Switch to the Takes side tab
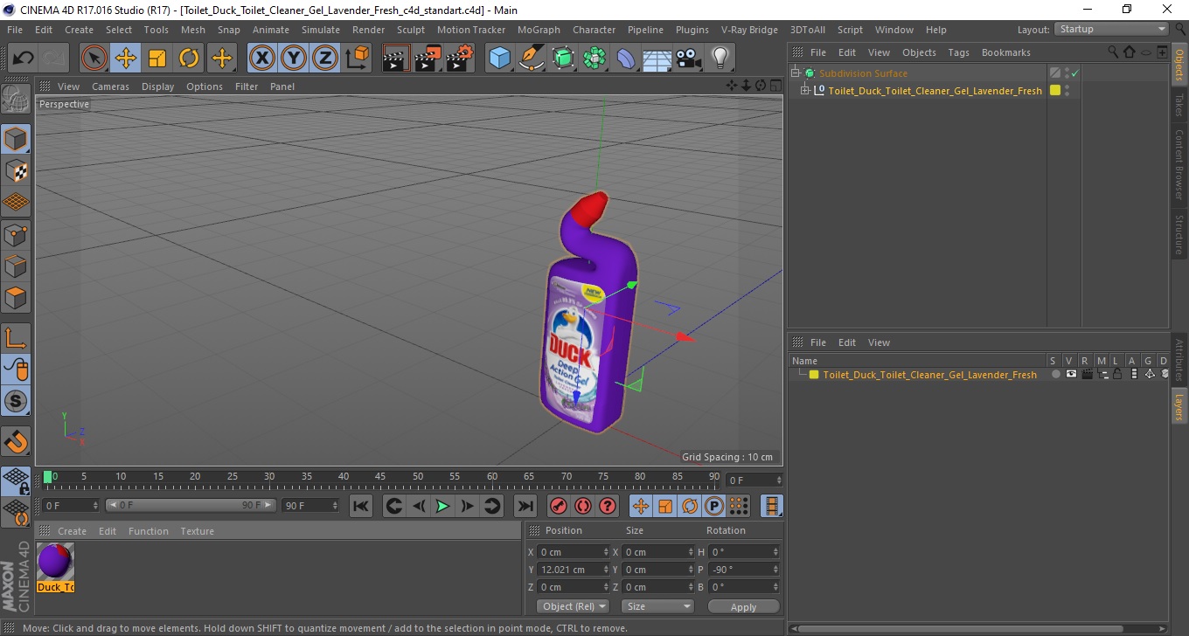 coord(1179,104)
